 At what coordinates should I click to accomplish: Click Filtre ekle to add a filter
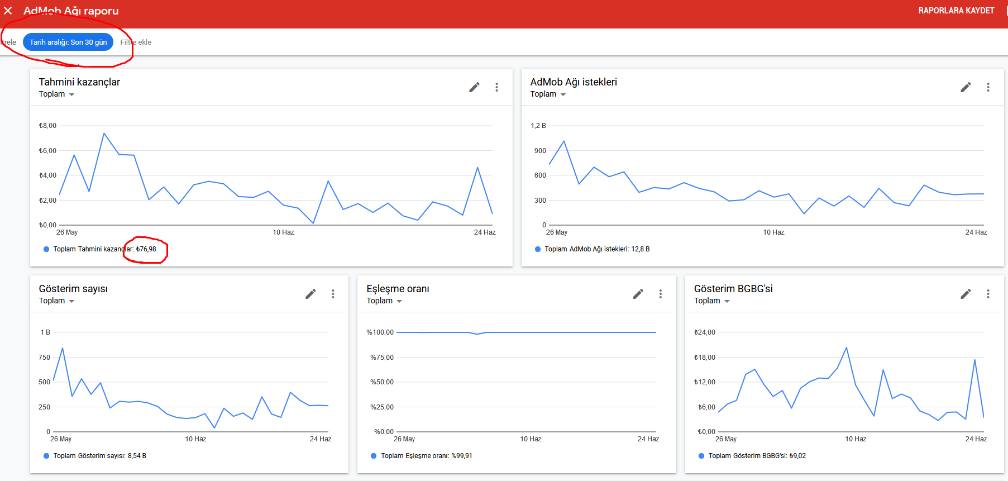click(136, 42)
